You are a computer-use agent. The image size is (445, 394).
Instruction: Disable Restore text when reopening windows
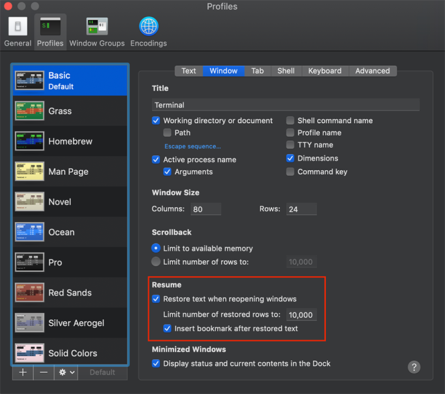click(156, 299)
